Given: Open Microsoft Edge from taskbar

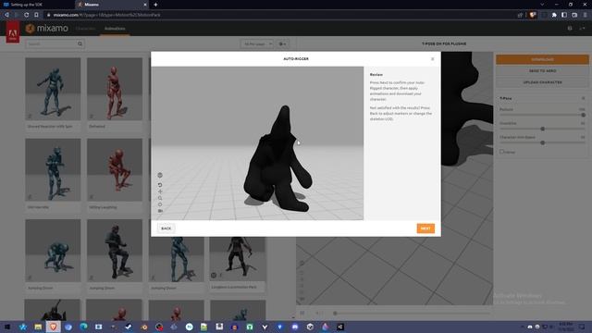Looking at the screenshot, I should tap(83, 327).
